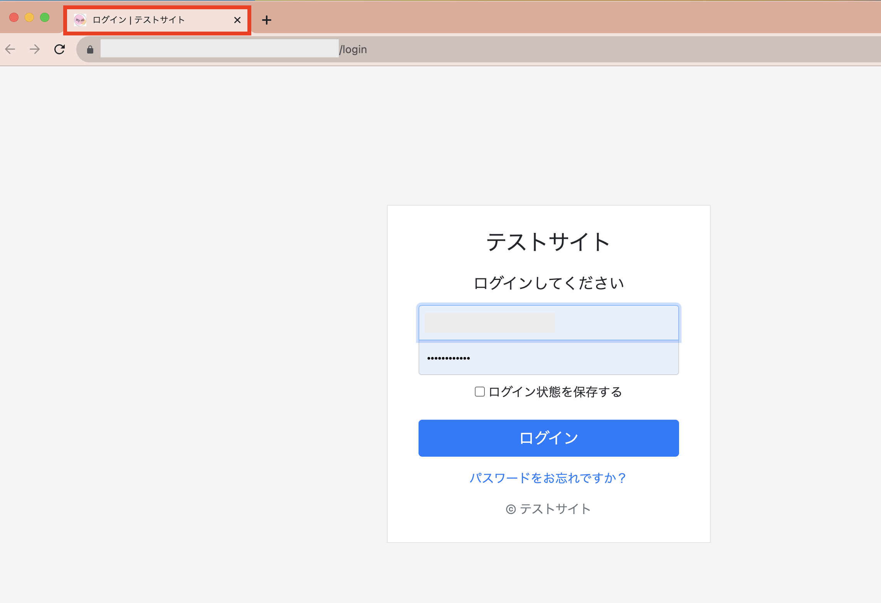The width and height of the screenshot is (881, 603).
Task: Close the ログイン | テストサイト tab
Action: [237, 20]
